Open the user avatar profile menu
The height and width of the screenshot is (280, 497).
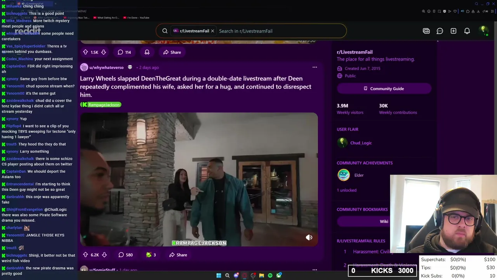click(x=483, y=31)
